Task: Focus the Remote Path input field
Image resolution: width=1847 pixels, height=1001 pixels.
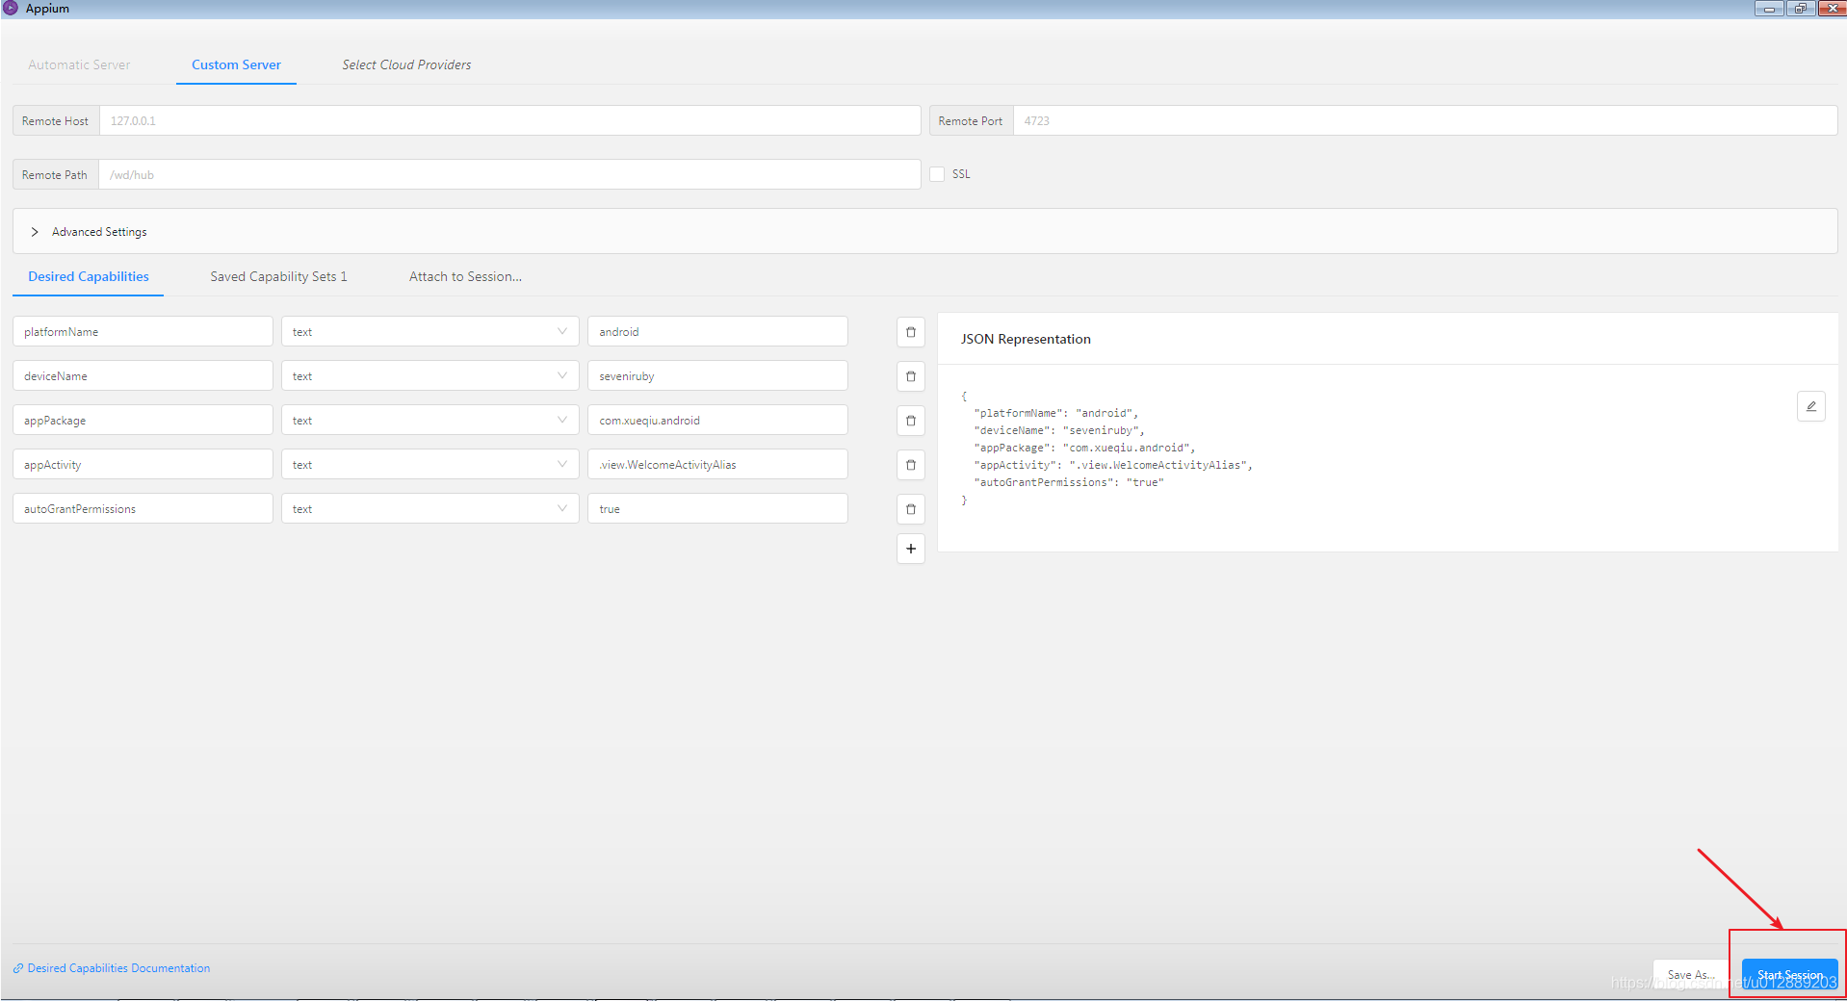Action: click(509, 174)
